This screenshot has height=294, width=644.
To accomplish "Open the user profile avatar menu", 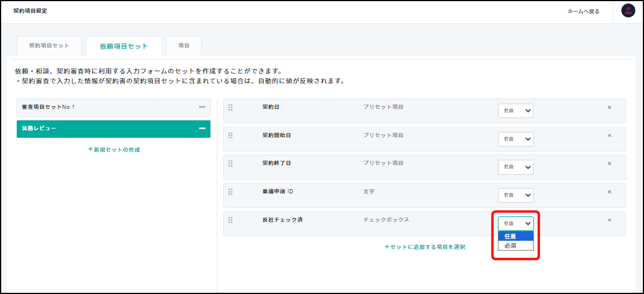I will 628,10.
